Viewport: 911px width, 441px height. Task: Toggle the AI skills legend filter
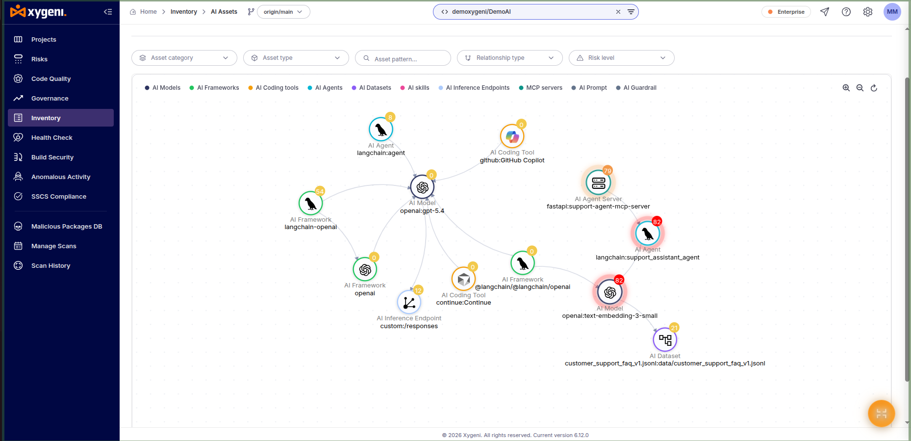coord(414,88)
